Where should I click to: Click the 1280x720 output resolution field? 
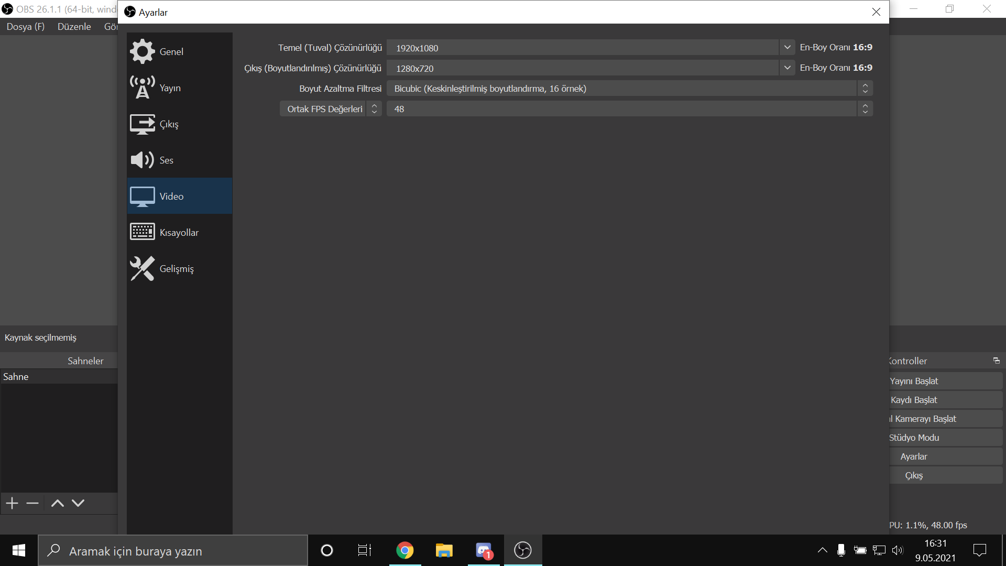(x=583, y=68)
